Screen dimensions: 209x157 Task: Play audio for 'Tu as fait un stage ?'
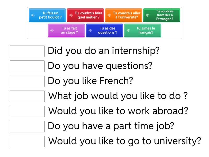pyautogui.click(x=52, y=30)
